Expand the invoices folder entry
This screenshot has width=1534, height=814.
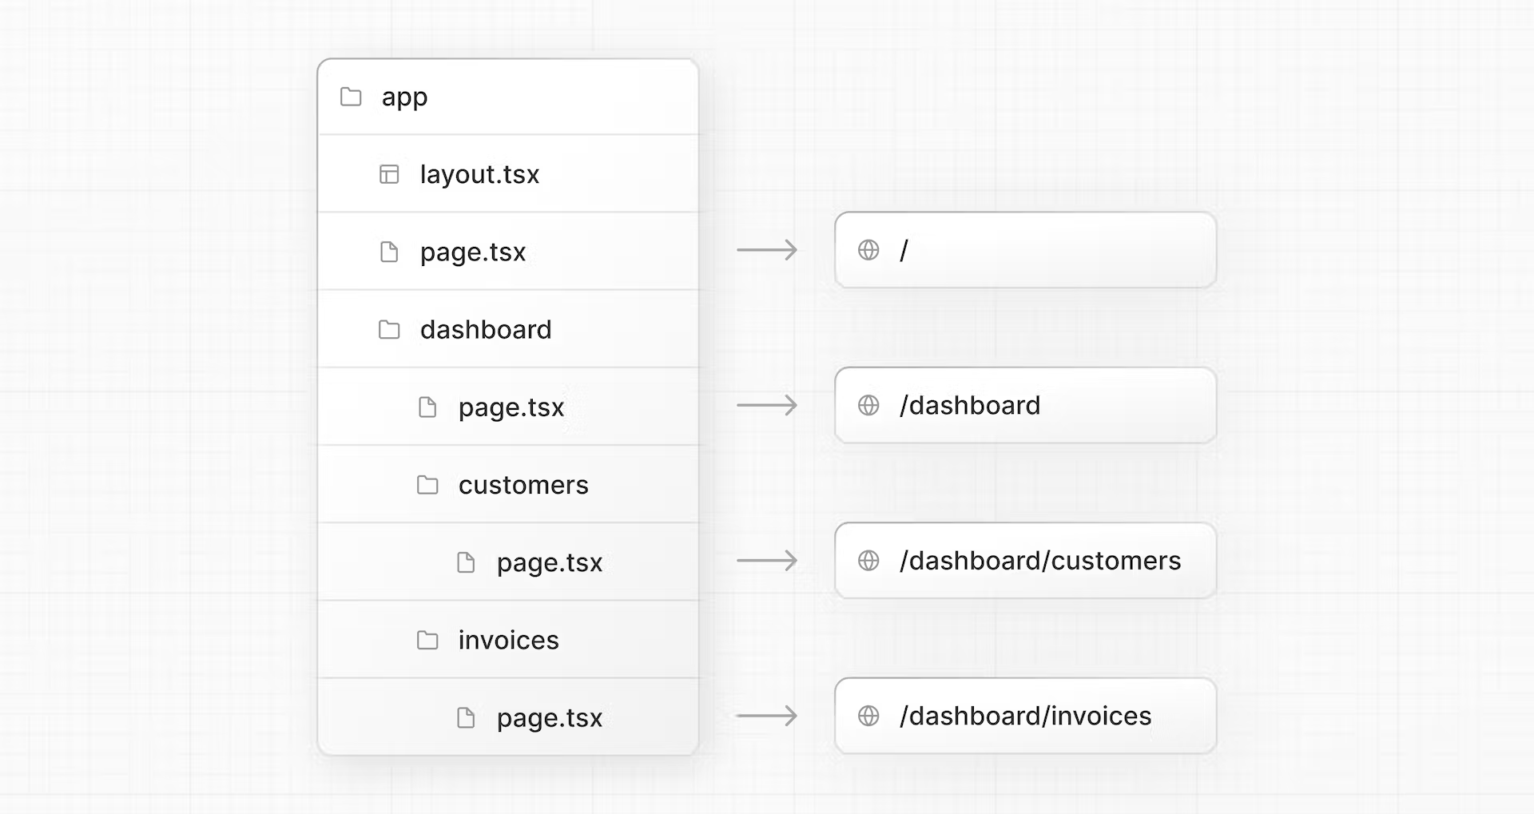point(507,639)
